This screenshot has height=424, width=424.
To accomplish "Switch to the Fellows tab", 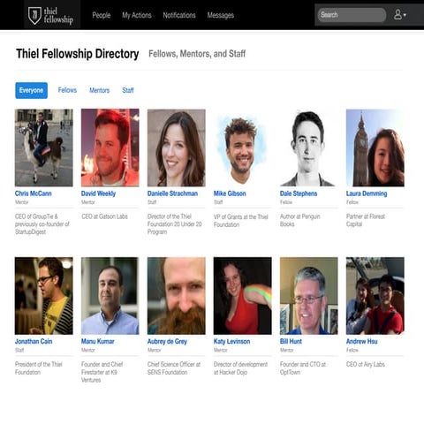I will click(67, 90).
